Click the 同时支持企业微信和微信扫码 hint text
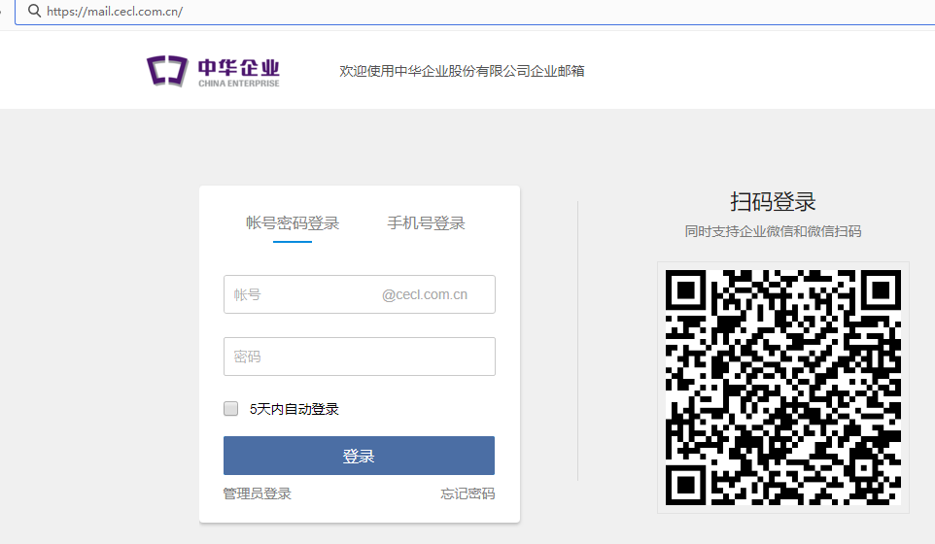The image size is (935, 544). (773, 231)
